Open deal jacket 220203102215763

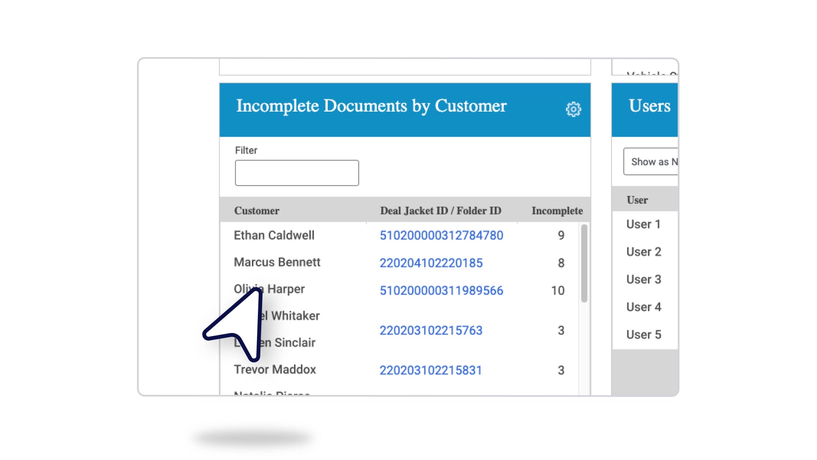click(x=431, y=330)
